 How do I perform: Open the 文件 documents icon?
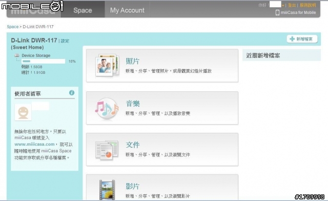coord(107,150)
